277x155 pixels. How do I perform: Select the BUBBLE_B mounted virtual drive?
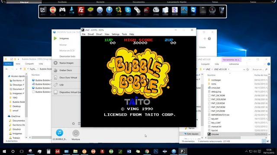pyautogui.click(x=60, y=135)
